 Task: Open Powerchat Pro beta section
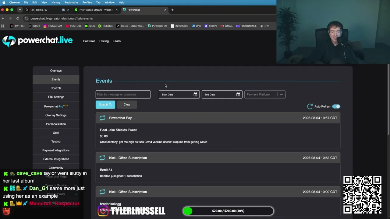56,106
